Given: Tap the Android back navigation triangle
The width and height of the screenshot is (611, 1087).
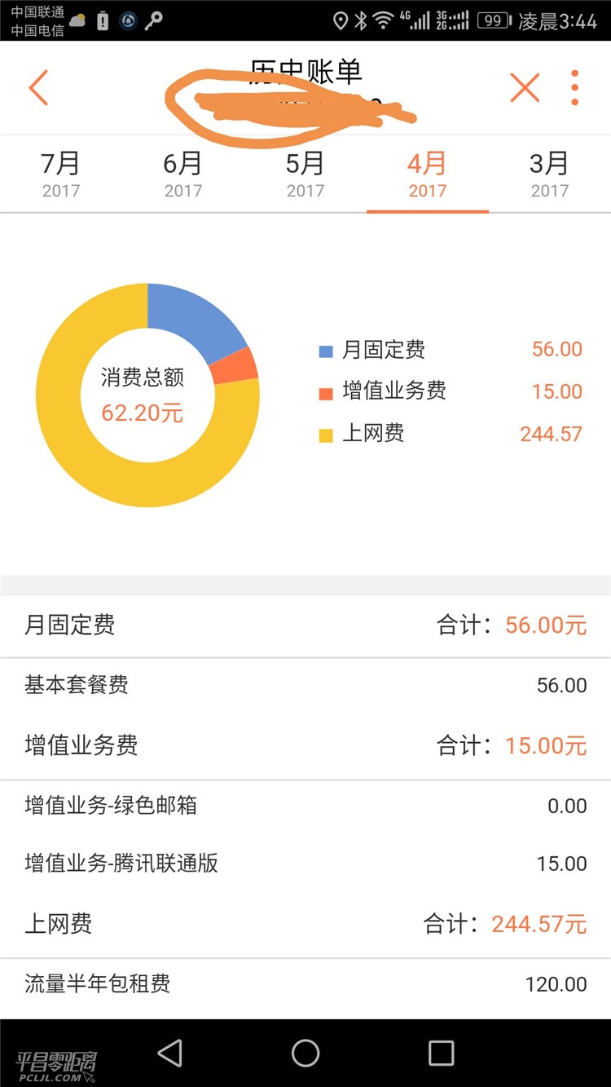Looking at the screenshot, I should [169, 1053].
